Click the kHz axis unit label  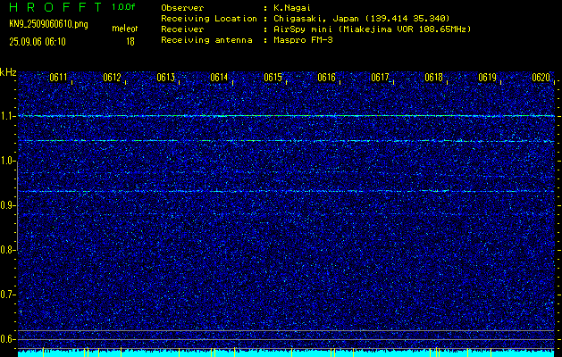(x=8, y=72)
